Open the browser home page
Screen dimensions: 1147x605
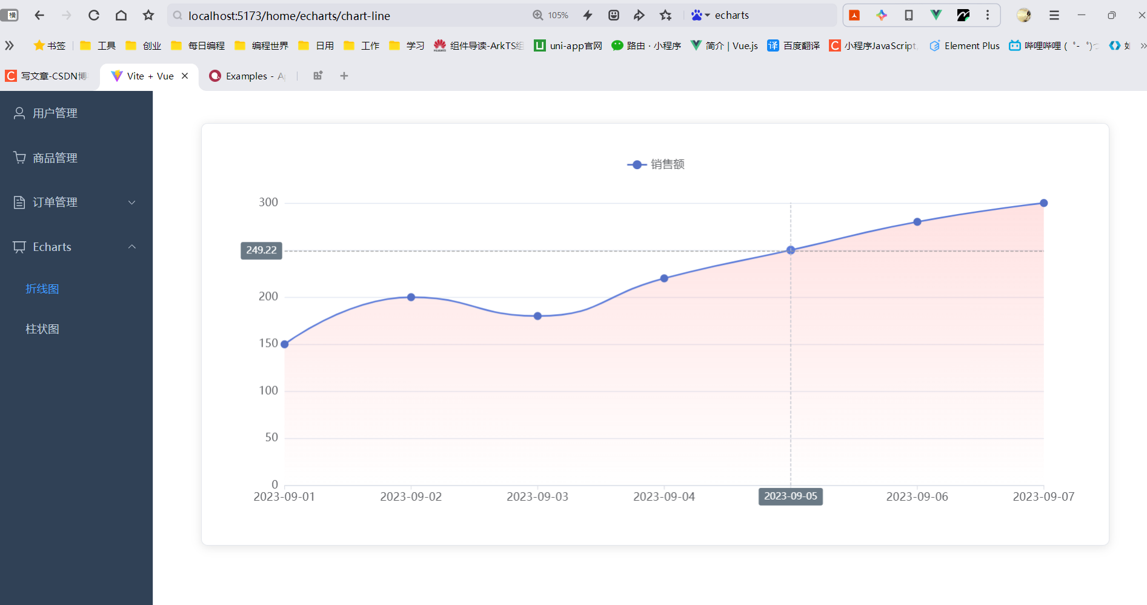coord(121,15)
